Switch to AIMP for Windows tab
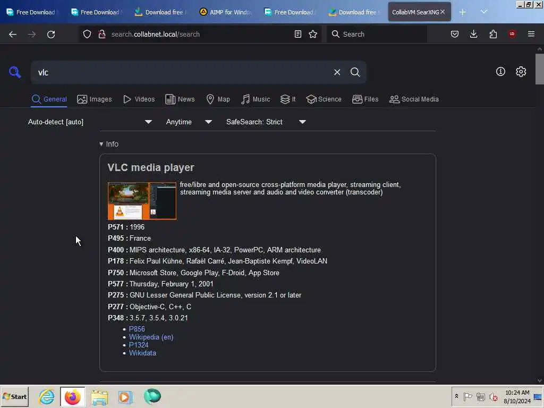This screenshot has height=408, width=544. [225, 12]
